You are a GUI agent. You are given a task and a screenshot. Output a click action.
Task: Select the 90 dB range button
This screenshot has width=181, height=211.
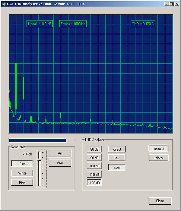click(x=94, y=158)
